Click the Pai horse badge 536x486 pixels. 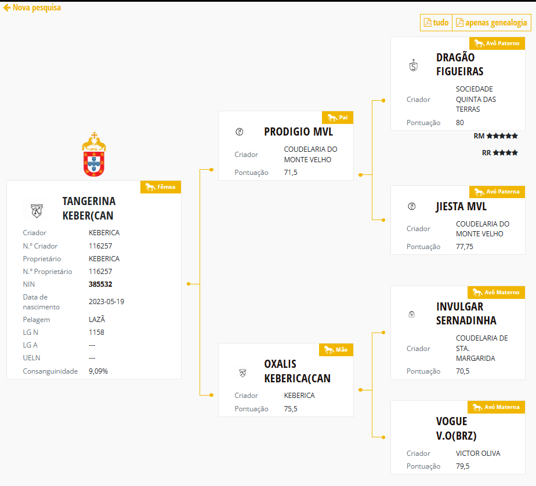[x=338, y=118]
